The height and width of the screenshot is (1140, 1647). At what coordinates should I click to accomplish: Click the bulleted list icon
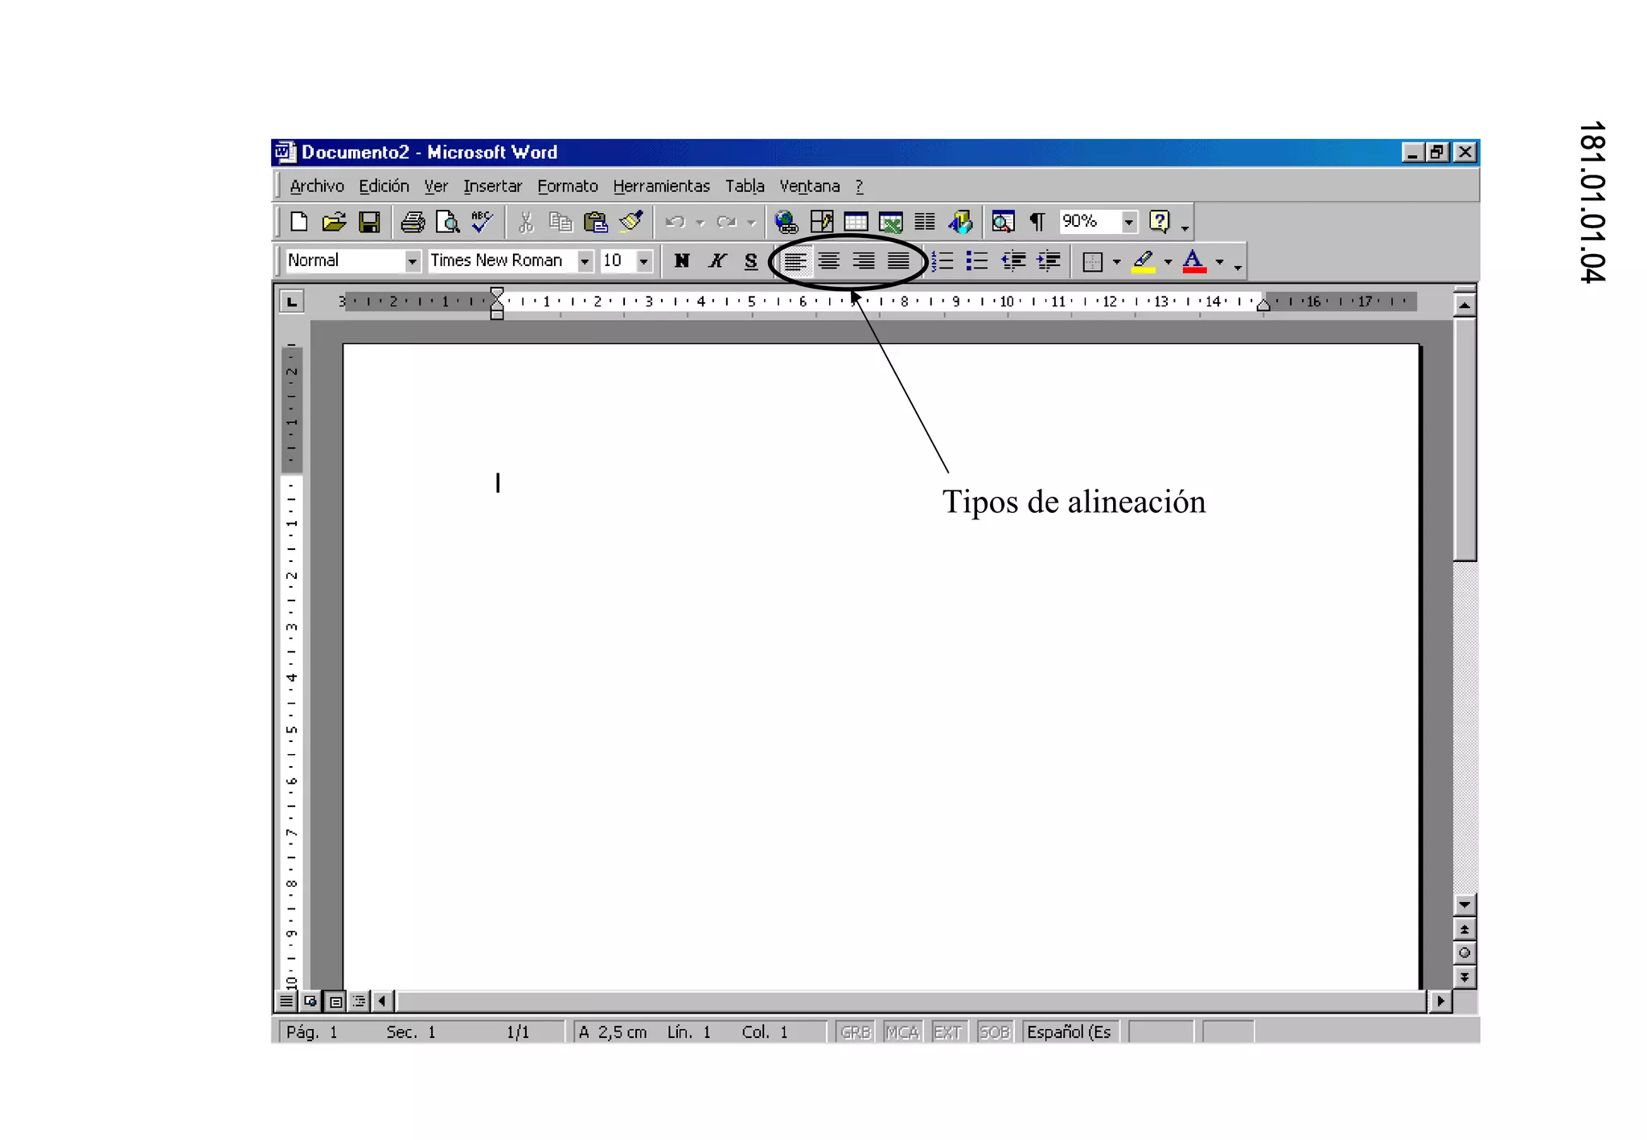pos(976,260)
